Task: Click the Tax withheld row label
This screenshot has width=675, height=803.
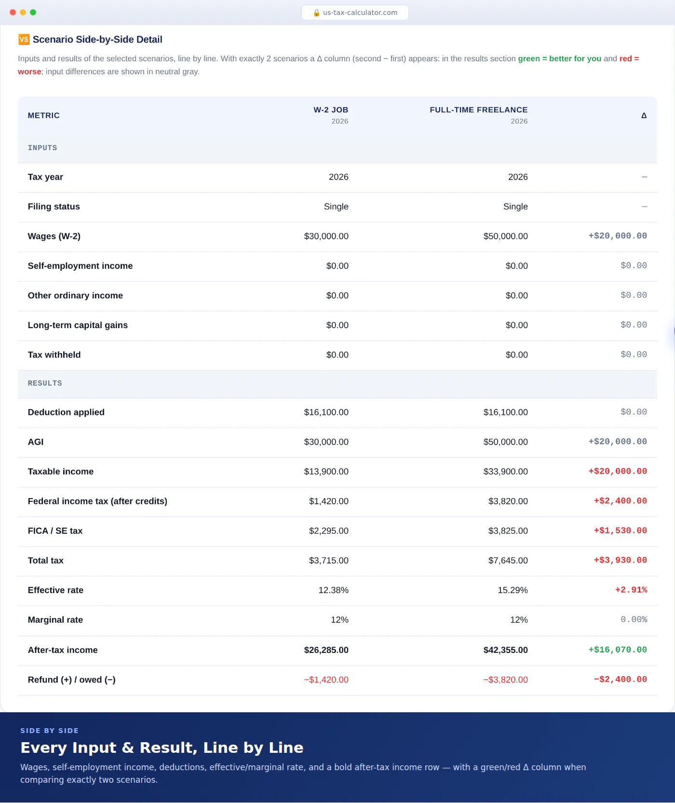Action: click(x=54, y=355)
